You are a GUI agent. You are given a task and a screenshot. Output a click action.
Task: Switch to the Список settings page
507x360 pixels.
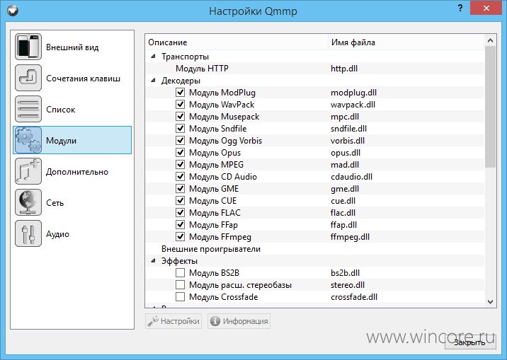tap(72, 109)
